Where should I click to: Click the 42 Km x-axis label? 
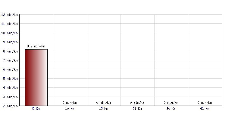205,109
